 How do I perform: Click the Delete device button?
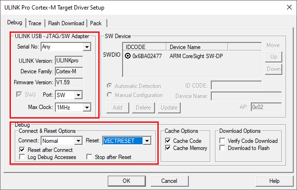coord(143,108)
